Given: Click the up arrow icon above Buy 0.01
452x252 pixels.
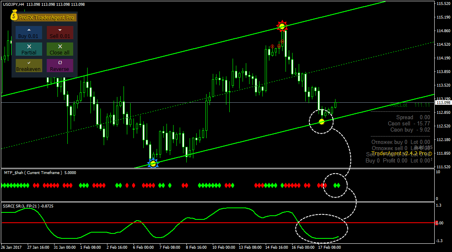Looking at the screenshot, I should coord(29,30).
